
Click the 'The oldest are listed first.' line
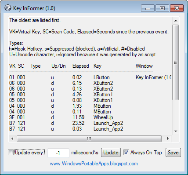(35, 20)
